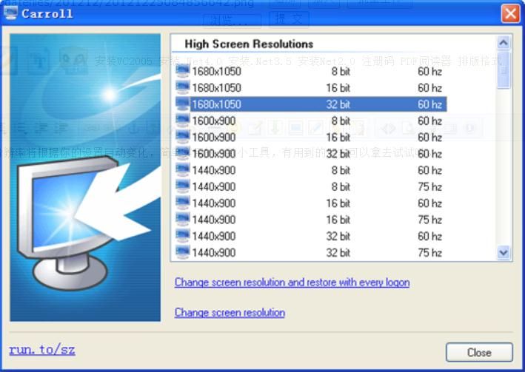Open 'Change screen resolution and restore with every logon'
The image size is (525, 372).
(x=292, y=283)
